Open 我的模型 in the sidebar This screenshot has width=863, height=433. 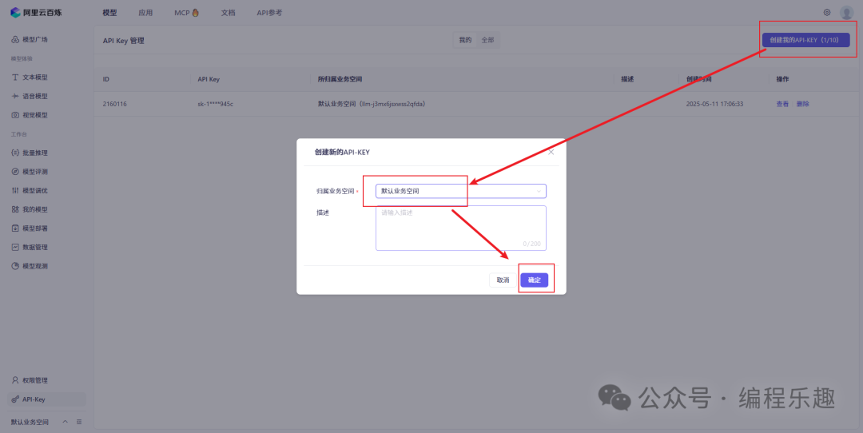(30, 209)
